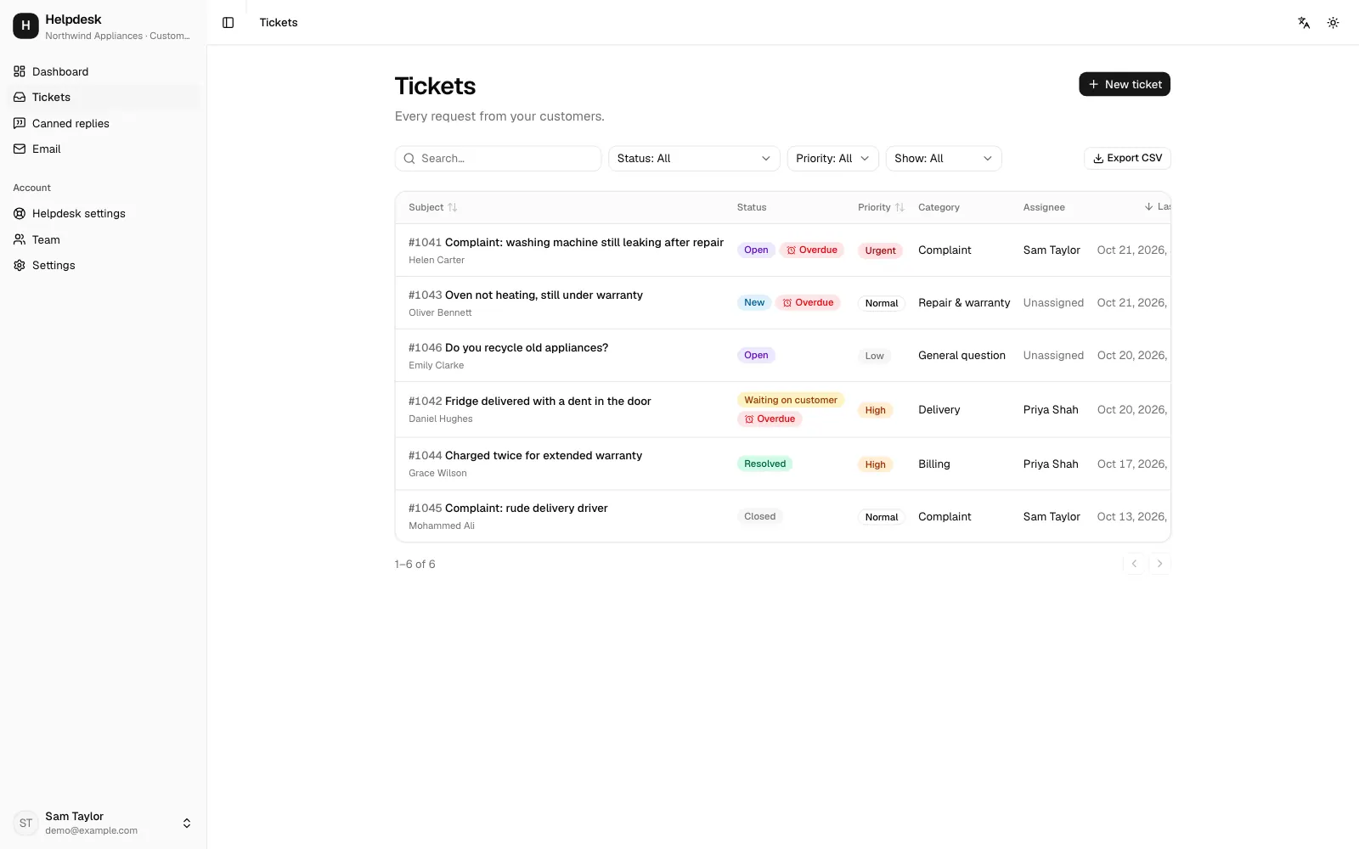Click the ST user avatar

click(25, 823)
